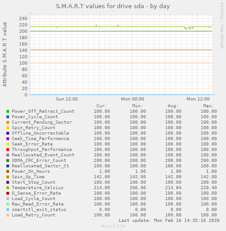Click the Offline_Uncorrectable dark blue swatch
Screen dimensions: 226x231
pos(8,133)
